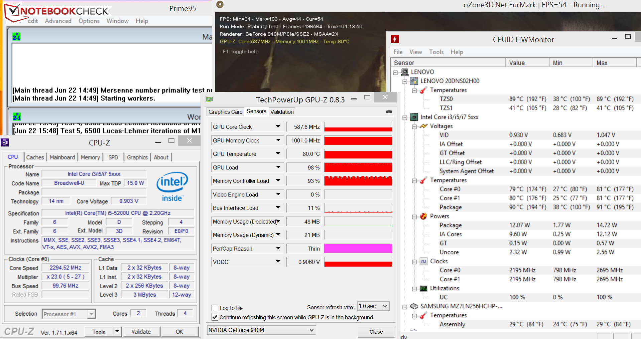Click the Value column header in HWMonitor
Viewport: 641px width, 339px height.
click(x=527, y=63)
